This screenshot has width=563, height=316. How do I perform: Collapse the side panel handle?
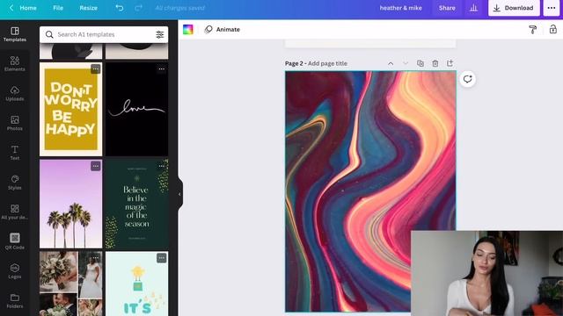click(x=179, y=194)
